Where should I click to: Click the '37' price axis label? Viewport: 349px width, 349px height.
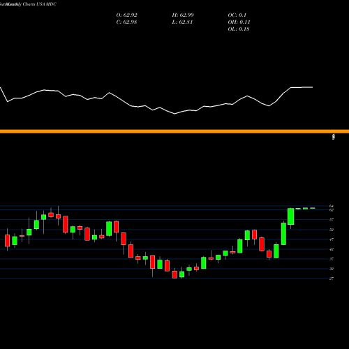pos(332,259)
